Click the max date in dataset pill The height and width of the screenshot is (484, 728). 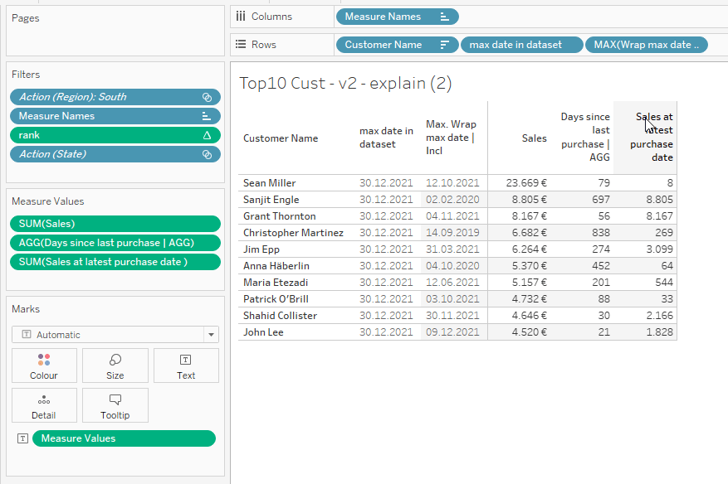(x=520, y=45)
